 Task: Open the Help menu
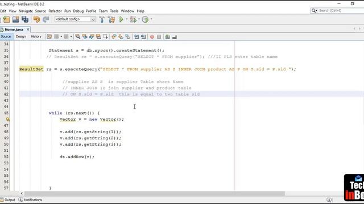pyautogui.click(x=140, y=11)
